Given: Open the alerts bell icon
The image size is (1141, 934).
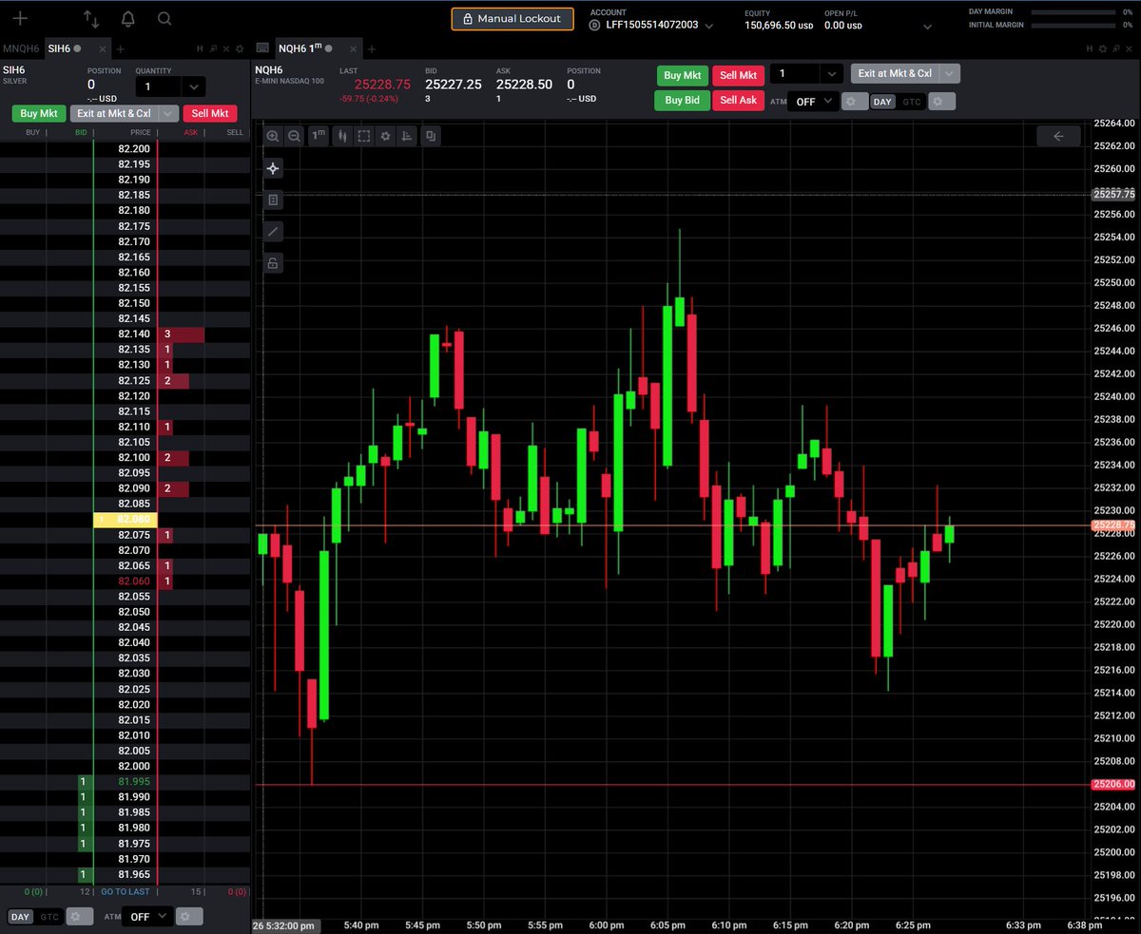Looking at the screenshot, I should pos(128,19).
